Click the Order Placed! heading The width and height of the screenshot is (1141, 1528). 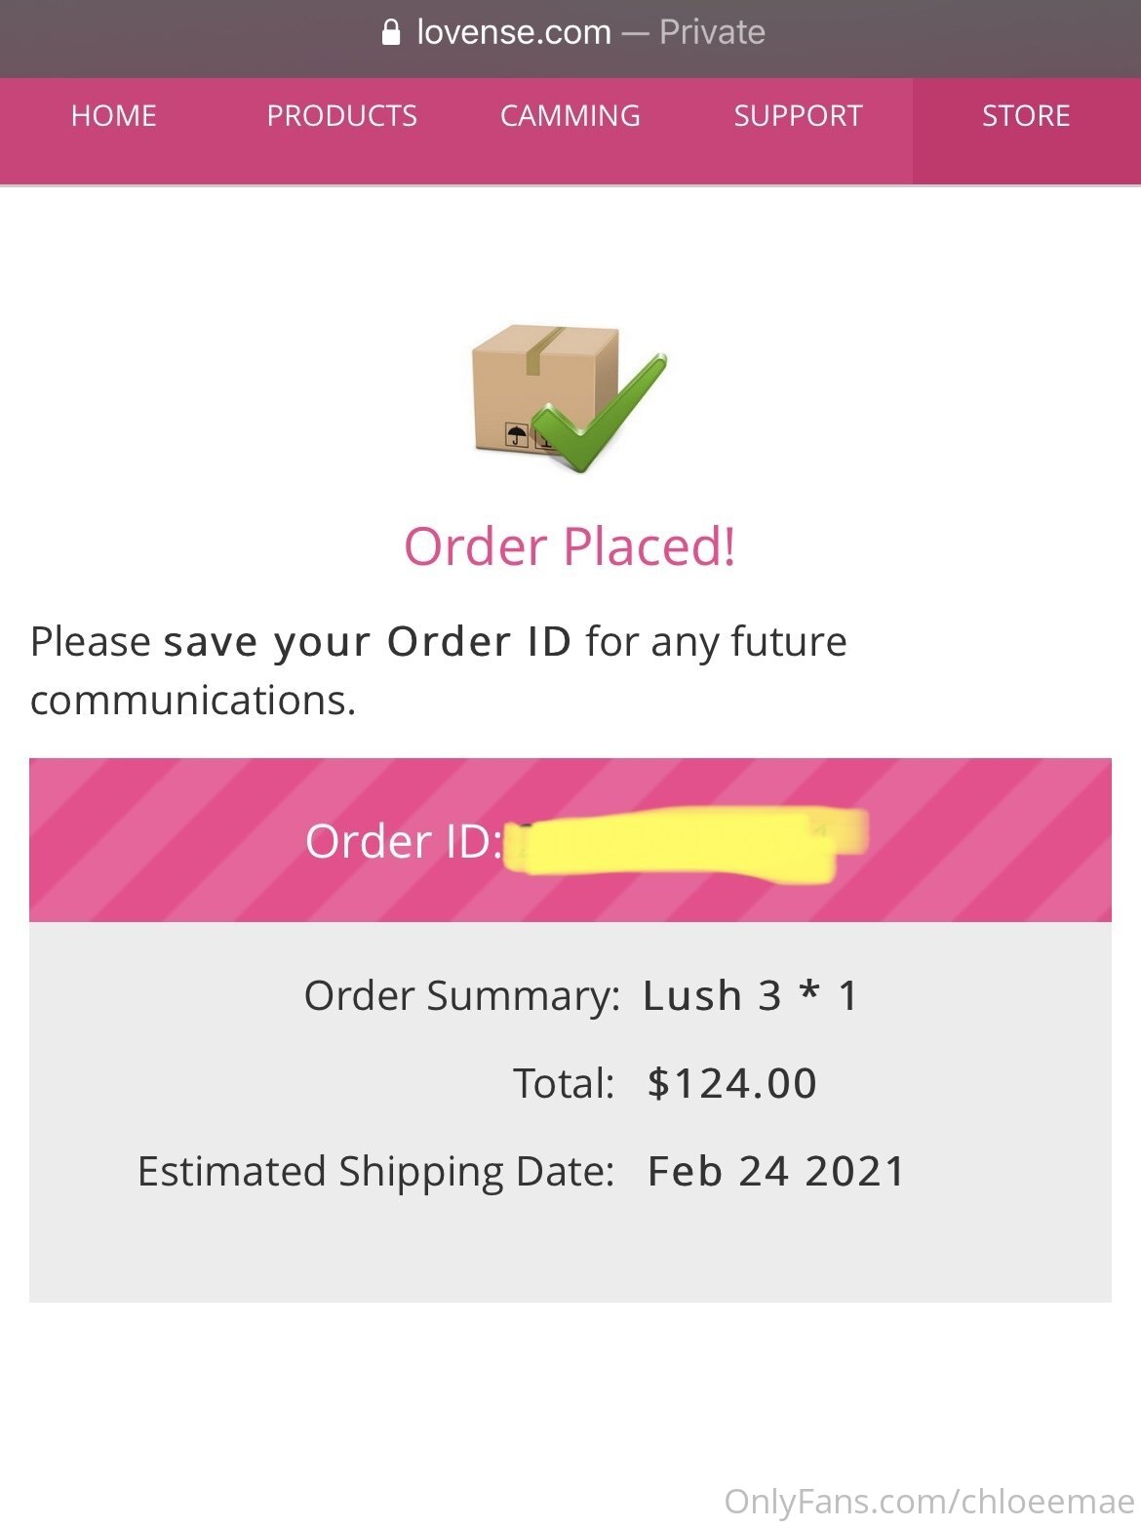570,546
